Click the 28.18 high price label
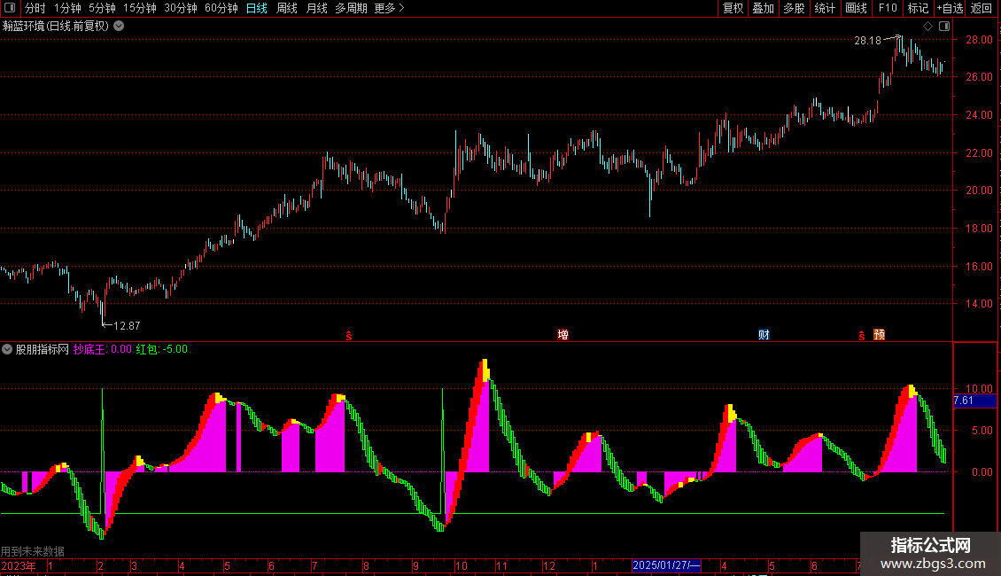Viewport: 1001px width, 576px height. click(x=867, y=40)
